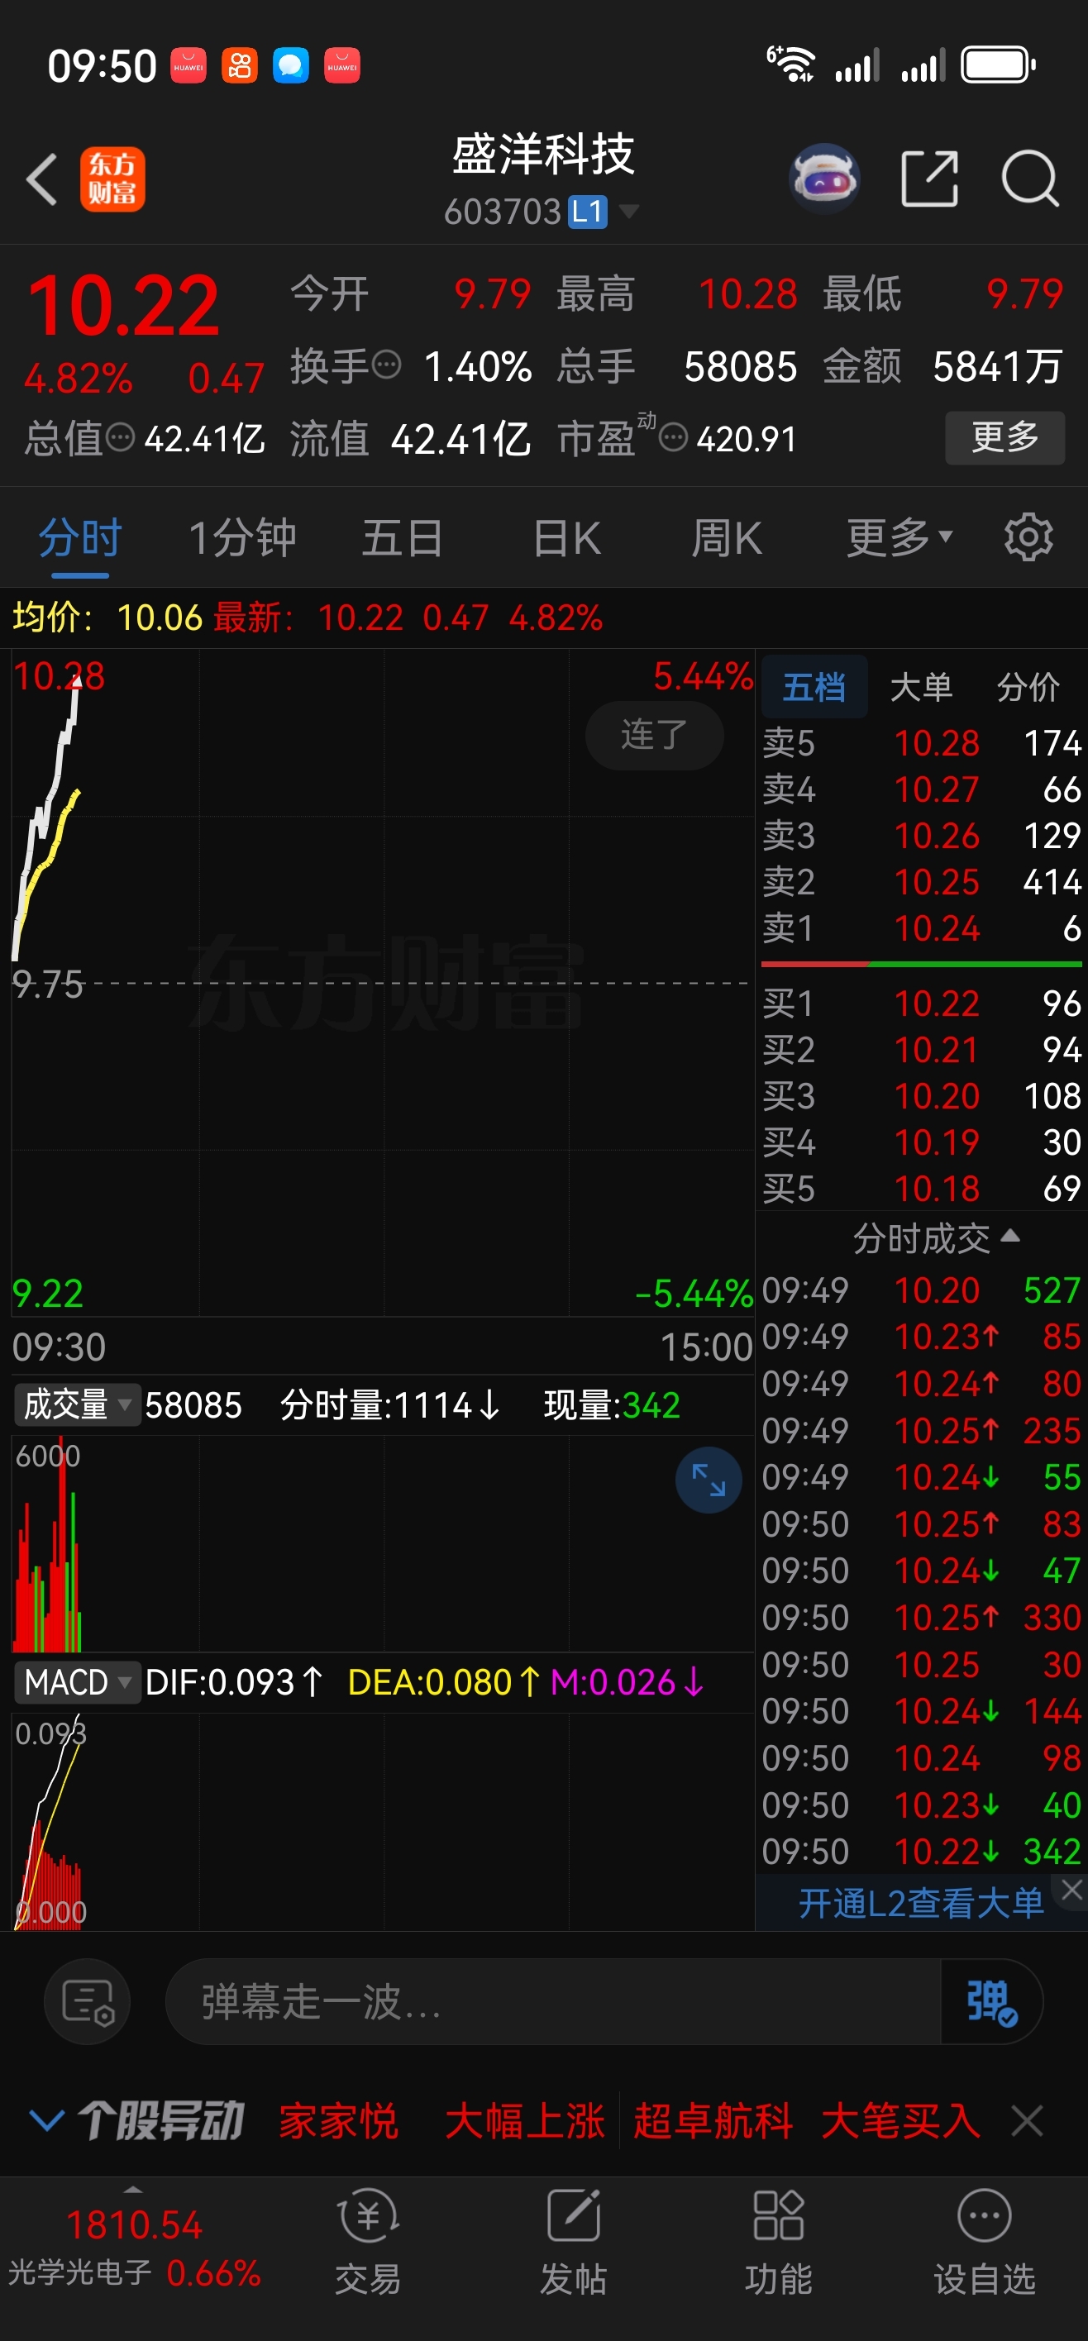Tap the large 10.22 current price
1088x2341 pixels.
click(122, 305)
